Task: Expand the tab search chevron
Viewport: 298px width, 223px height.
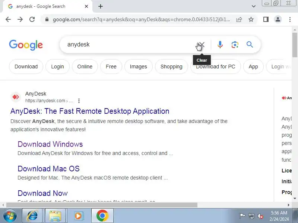Action: pyautogui.click(x=254, y=6)
